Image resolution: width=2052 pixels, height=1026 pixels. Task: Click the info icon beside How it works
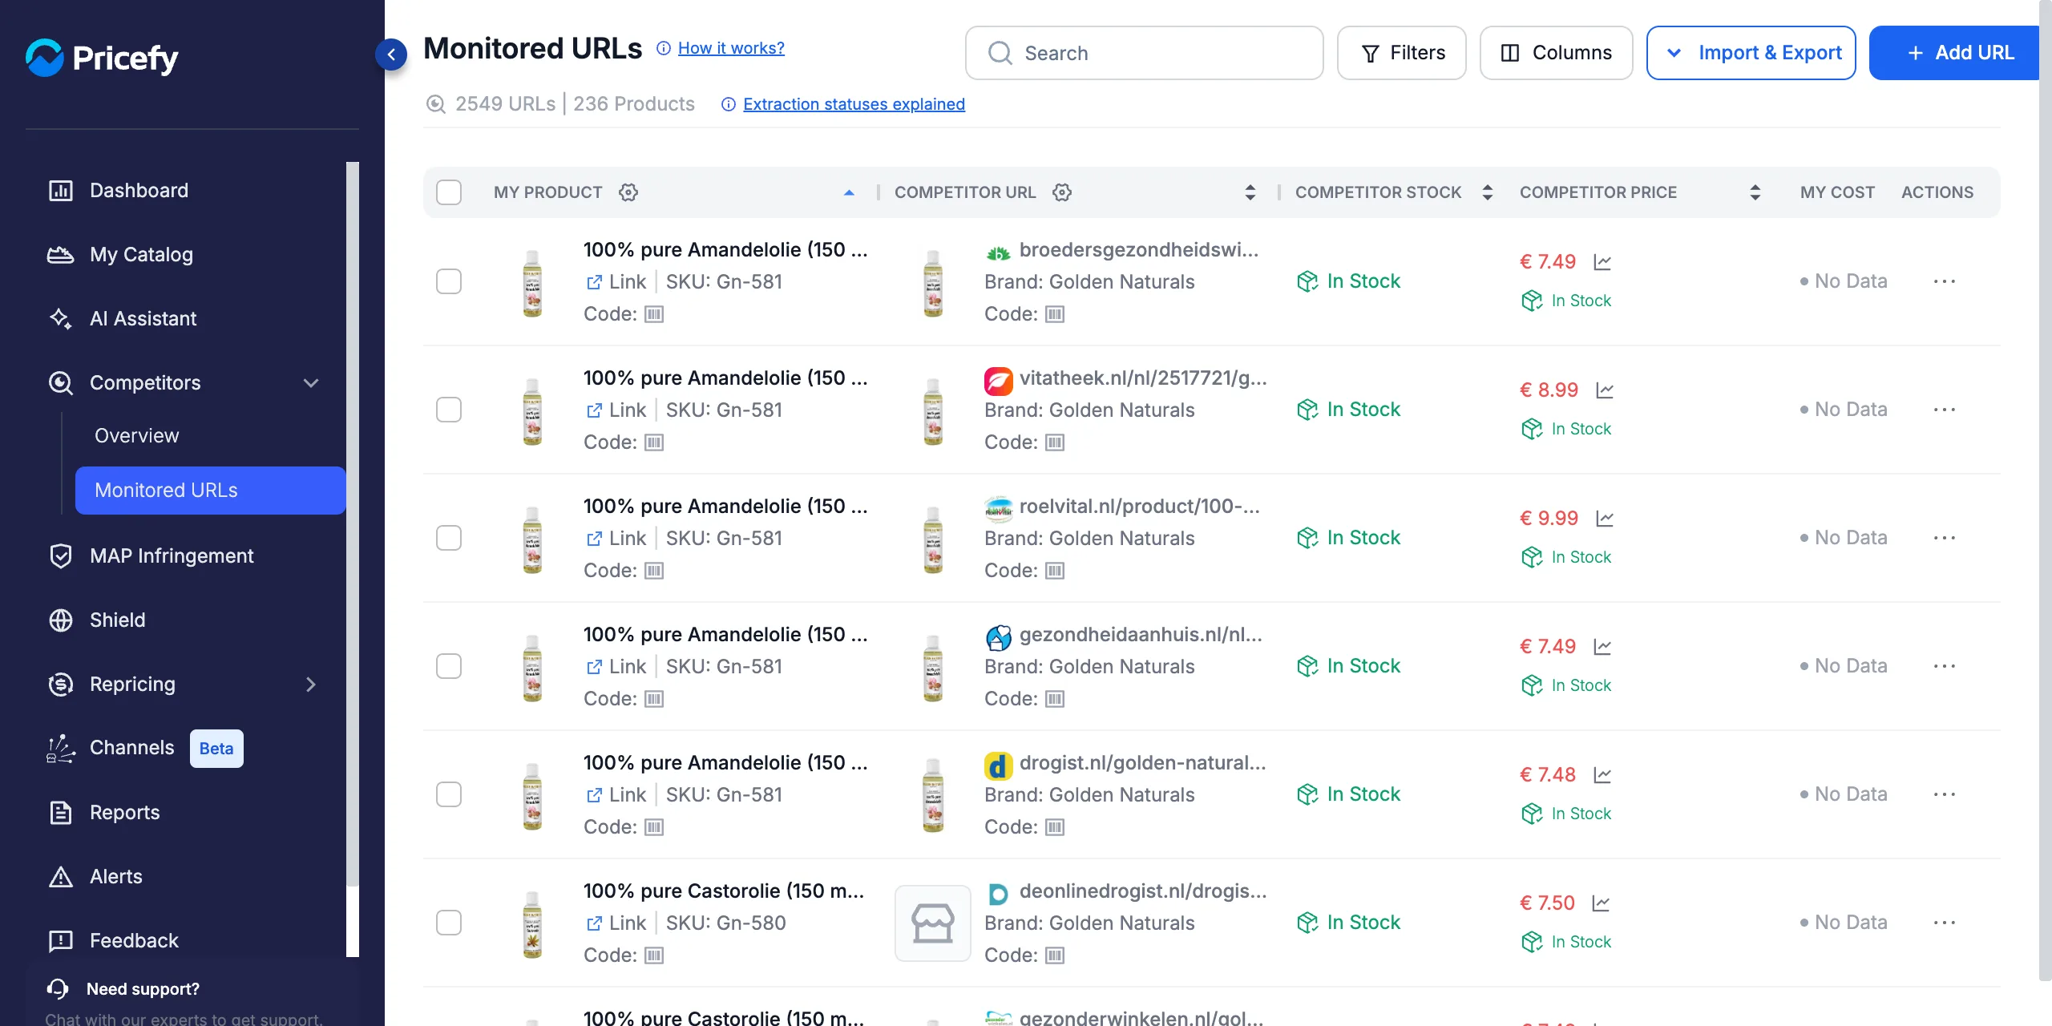tap(664, 48)
